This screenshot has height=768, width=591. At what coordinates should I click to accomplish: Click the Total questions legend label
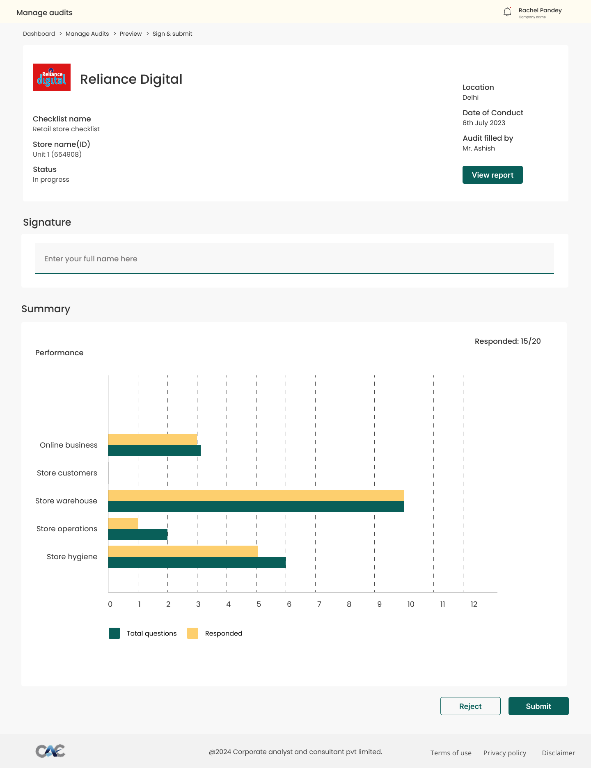point(151,633)
